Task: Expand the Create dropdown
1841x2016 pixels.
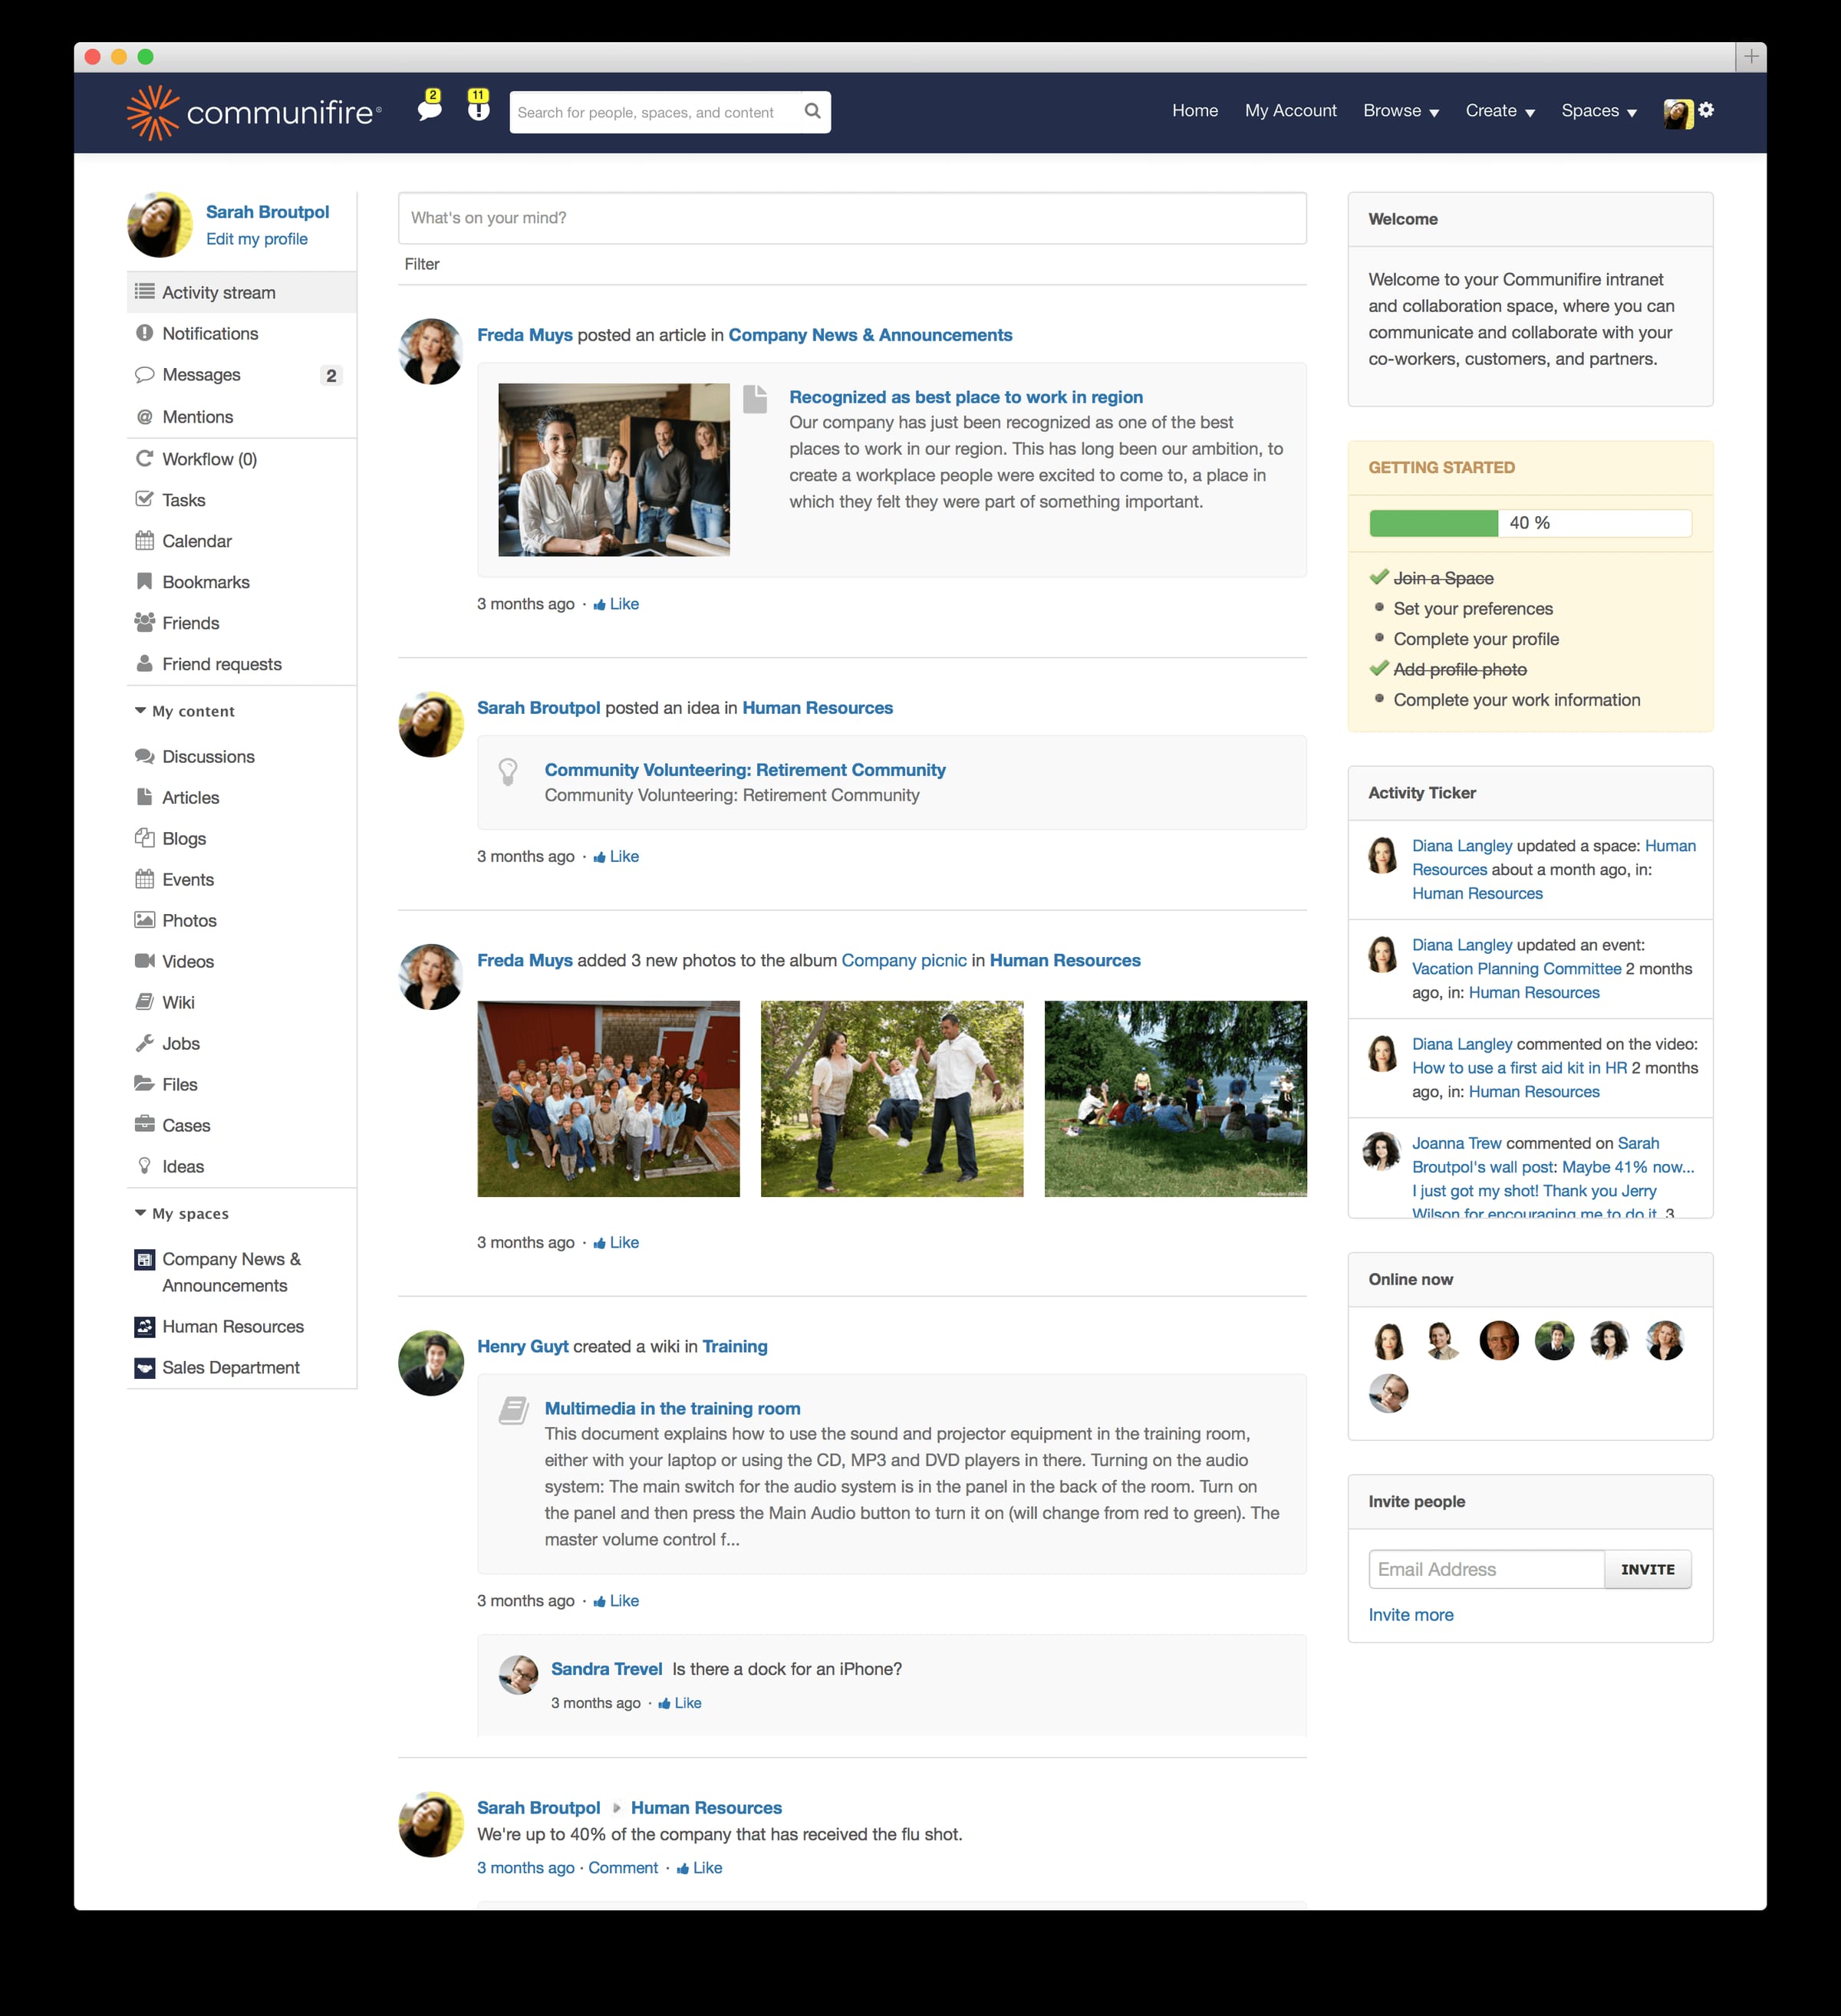Action: tap(1499, 111)
